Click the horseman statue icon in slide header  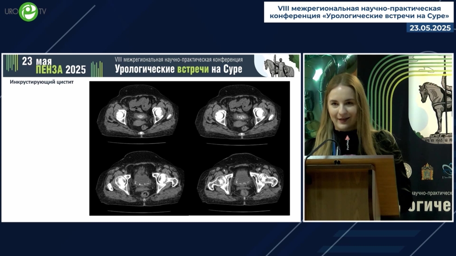279,66
